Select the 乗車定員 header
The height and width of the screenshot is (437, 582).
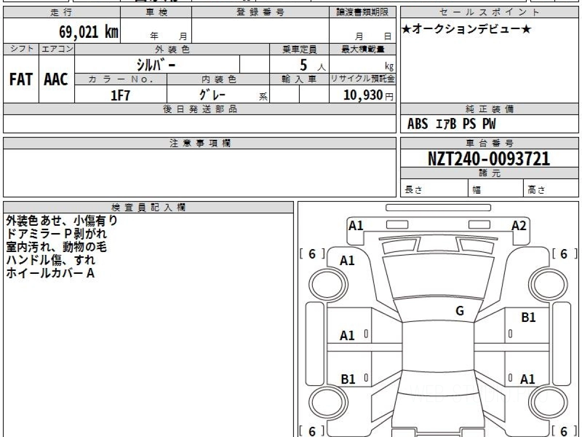[x=299, y=49]
